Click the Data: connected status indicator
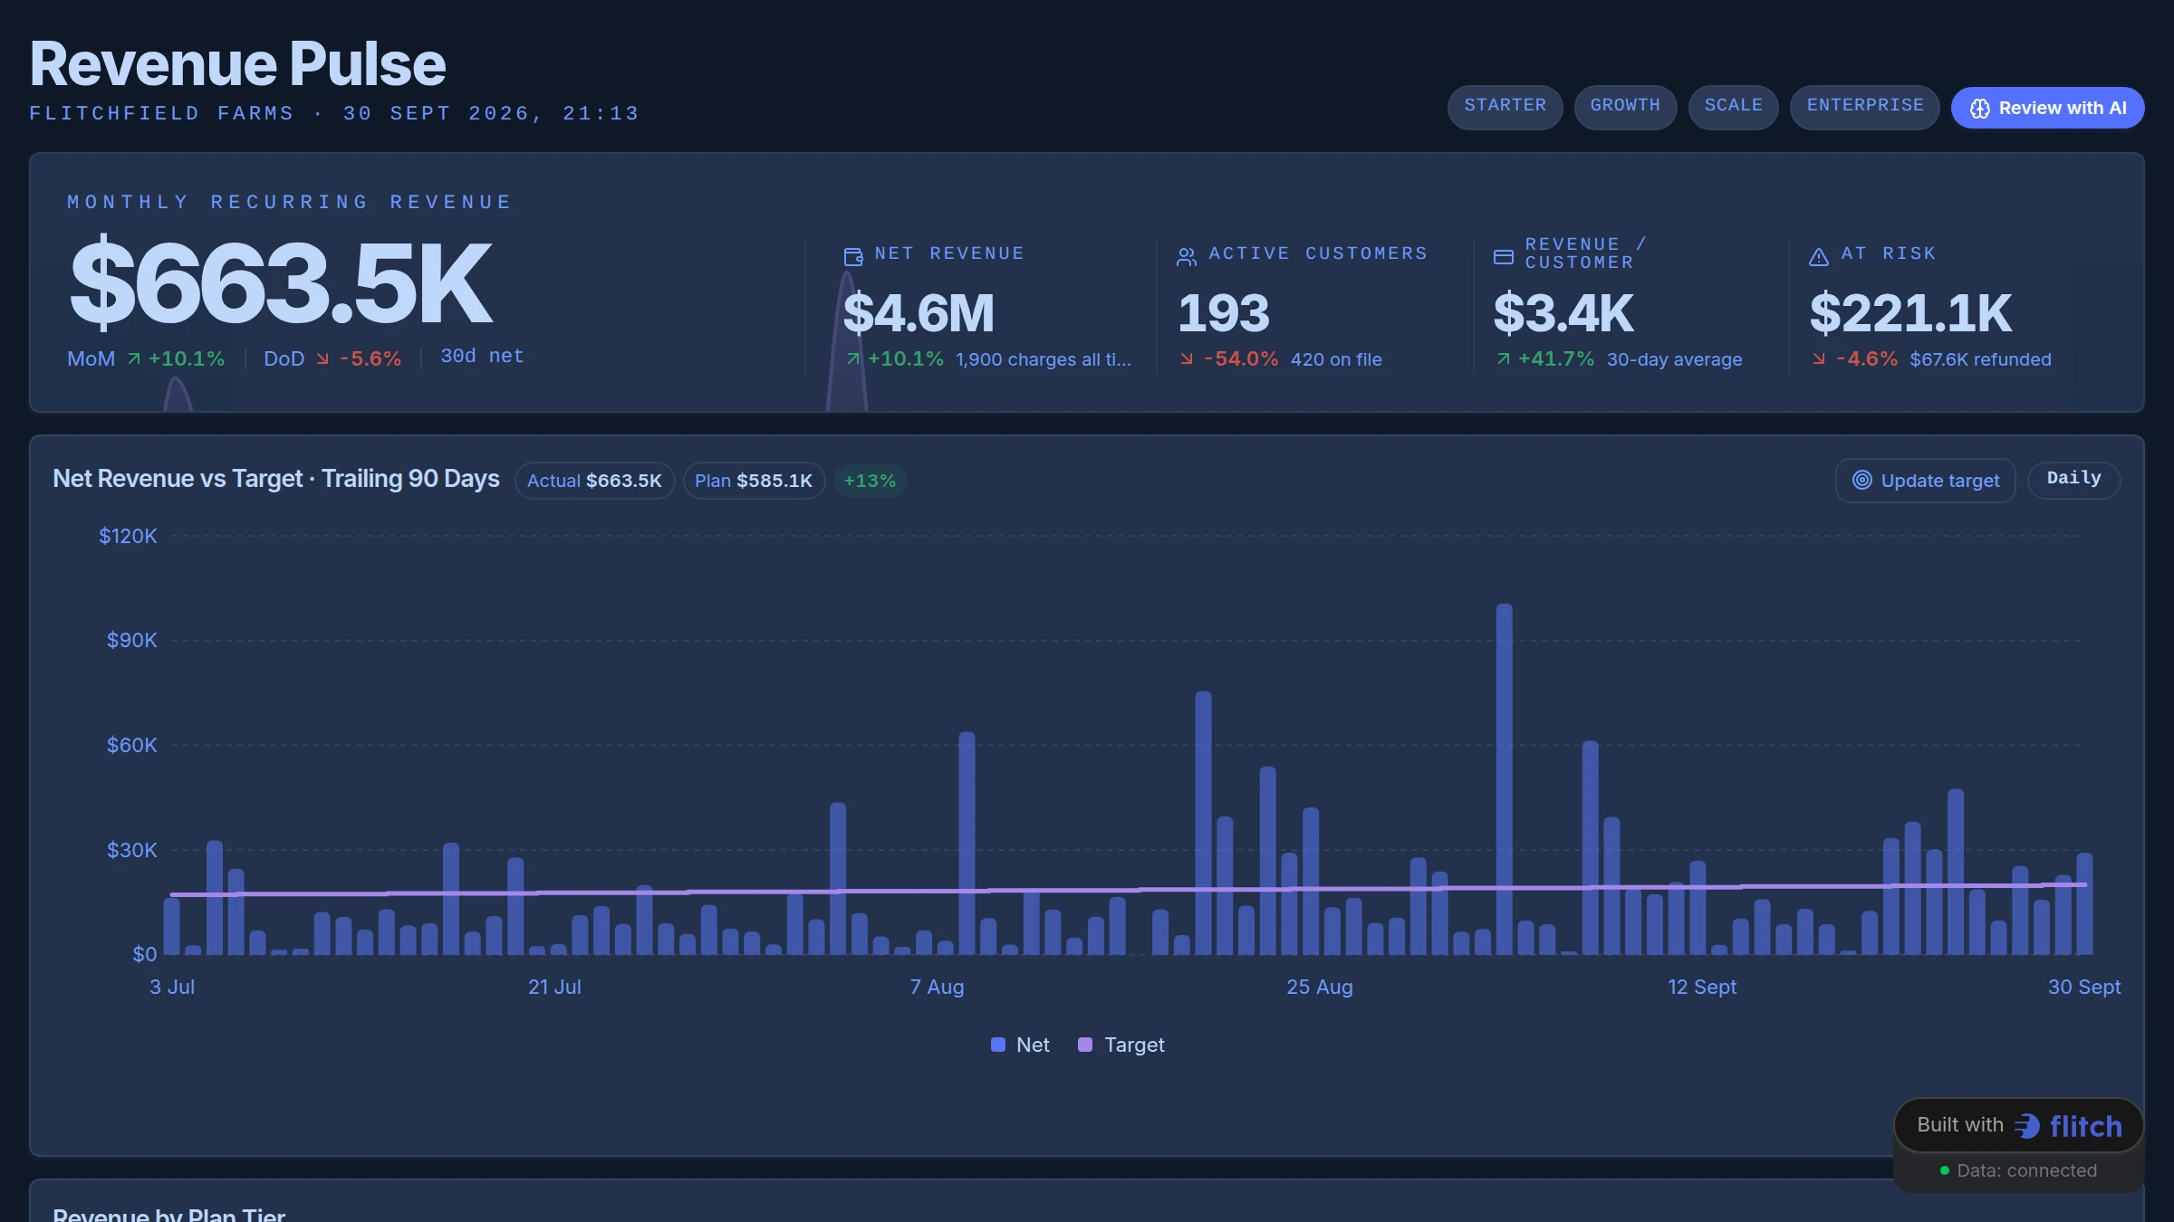The height and width of the screenshot is (1222, 2174). click(x=2018, y=1170)
